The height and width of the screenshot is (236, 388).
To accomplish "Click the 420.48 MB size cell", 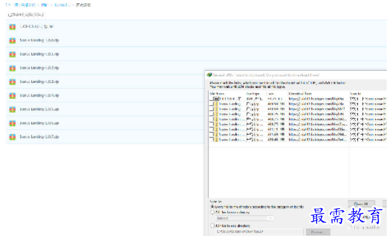I will [276, 140].
